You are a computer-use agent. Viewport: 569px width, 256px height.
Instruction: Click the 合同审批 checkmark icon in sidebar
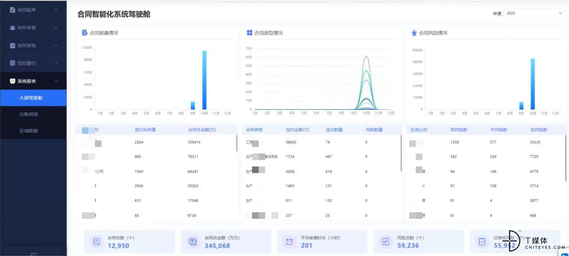[x=12, y=45]
